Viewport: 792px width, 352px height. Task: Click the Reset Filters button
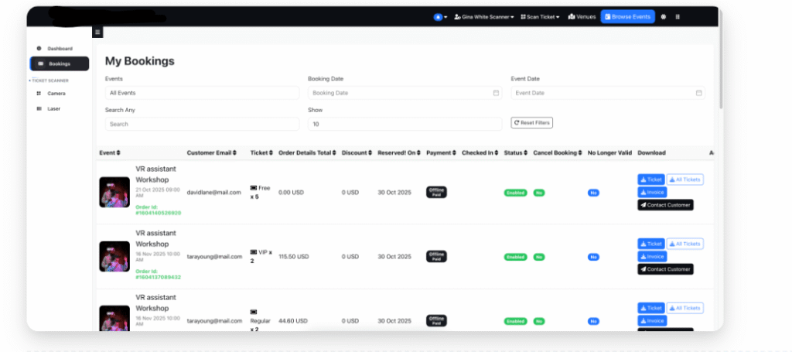(x=531, y=123)
